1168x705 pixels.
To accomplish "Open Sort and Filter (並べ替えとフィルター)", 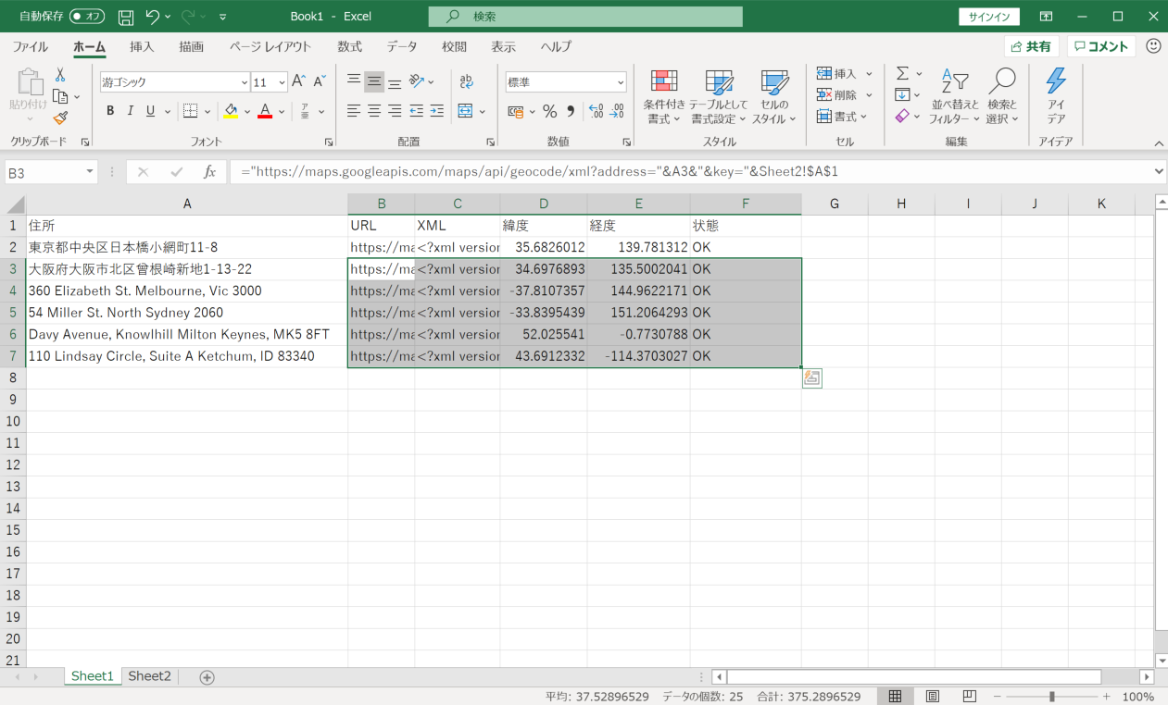I will tap(955, 96).
